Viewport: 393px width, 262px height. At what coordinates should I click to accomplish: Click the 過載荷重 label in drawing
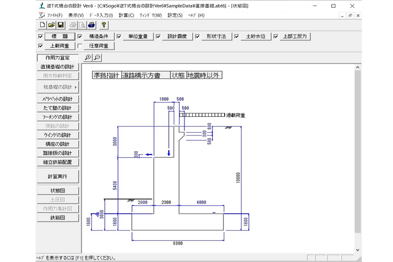click(236, 115)
